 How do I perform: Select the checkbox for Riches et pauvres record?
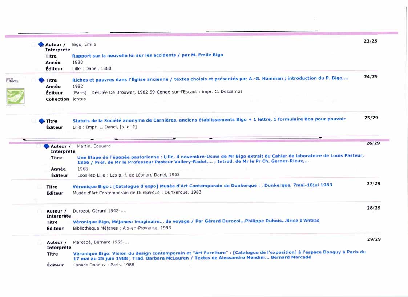point(33,80)
